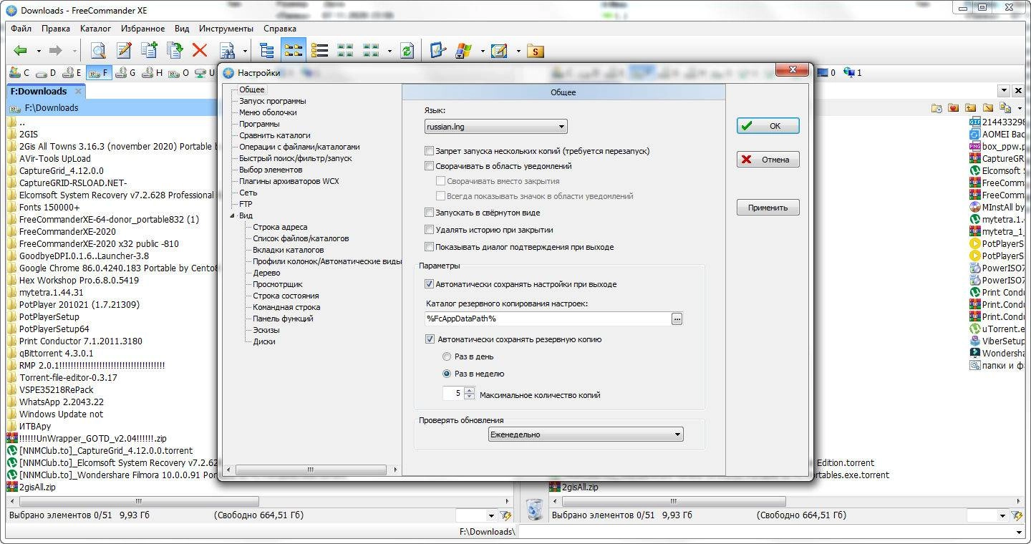Click the search files binoculars icon

(x=227, y=51)
